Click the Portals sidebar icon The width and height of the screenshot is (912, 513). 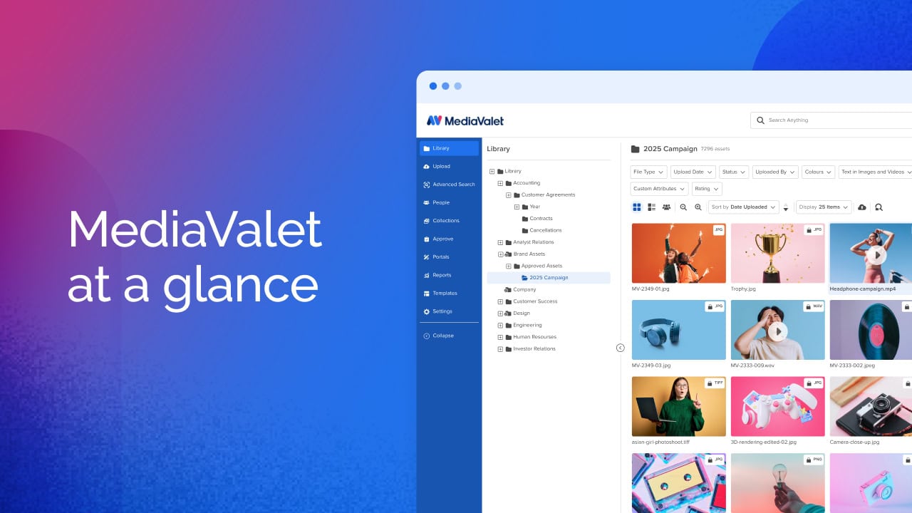click(x=426, y=257)
